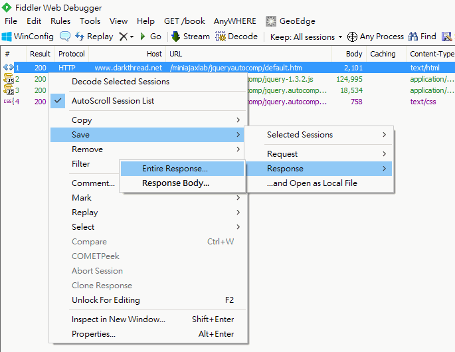Click the Find binoculars icon

(412, 37)
